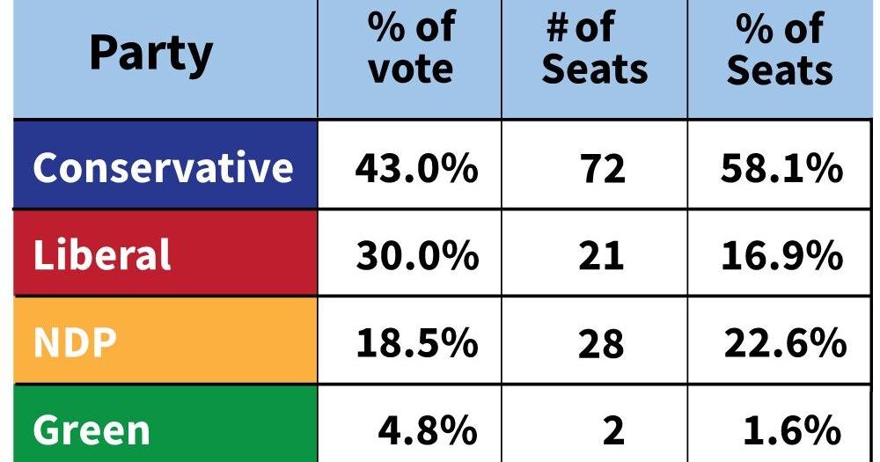The width and height of the screenshot is (880, 462).
Task: Click the '% of vote' column header
Action: pyautogui.click(x=410, y=59)
